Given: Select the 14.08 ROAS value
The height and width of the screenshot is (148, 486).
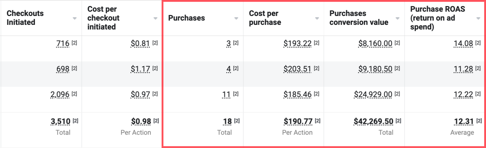Looking at the screenshot, I should (x=463, y=44).
